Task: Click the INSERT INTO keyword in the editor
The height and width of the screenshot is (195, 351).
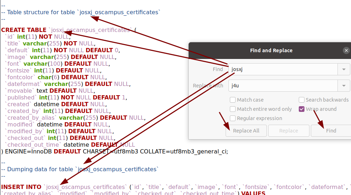Action: (21, 187)
